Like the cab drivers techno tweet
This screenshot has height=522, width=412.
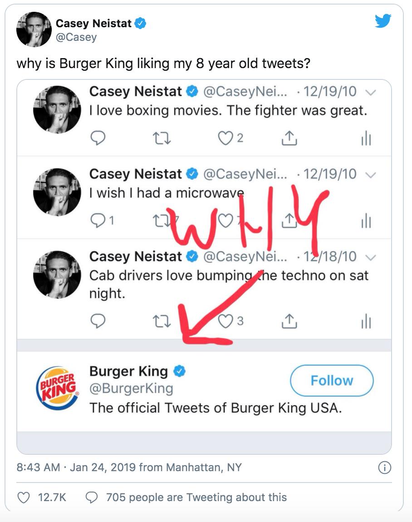pyautogui.click(x=226, y=321)
